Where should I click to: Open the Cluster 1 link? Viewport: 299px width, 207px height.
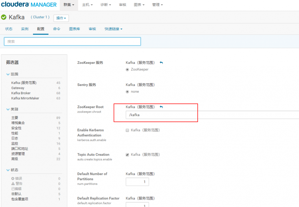coord(40,17)
